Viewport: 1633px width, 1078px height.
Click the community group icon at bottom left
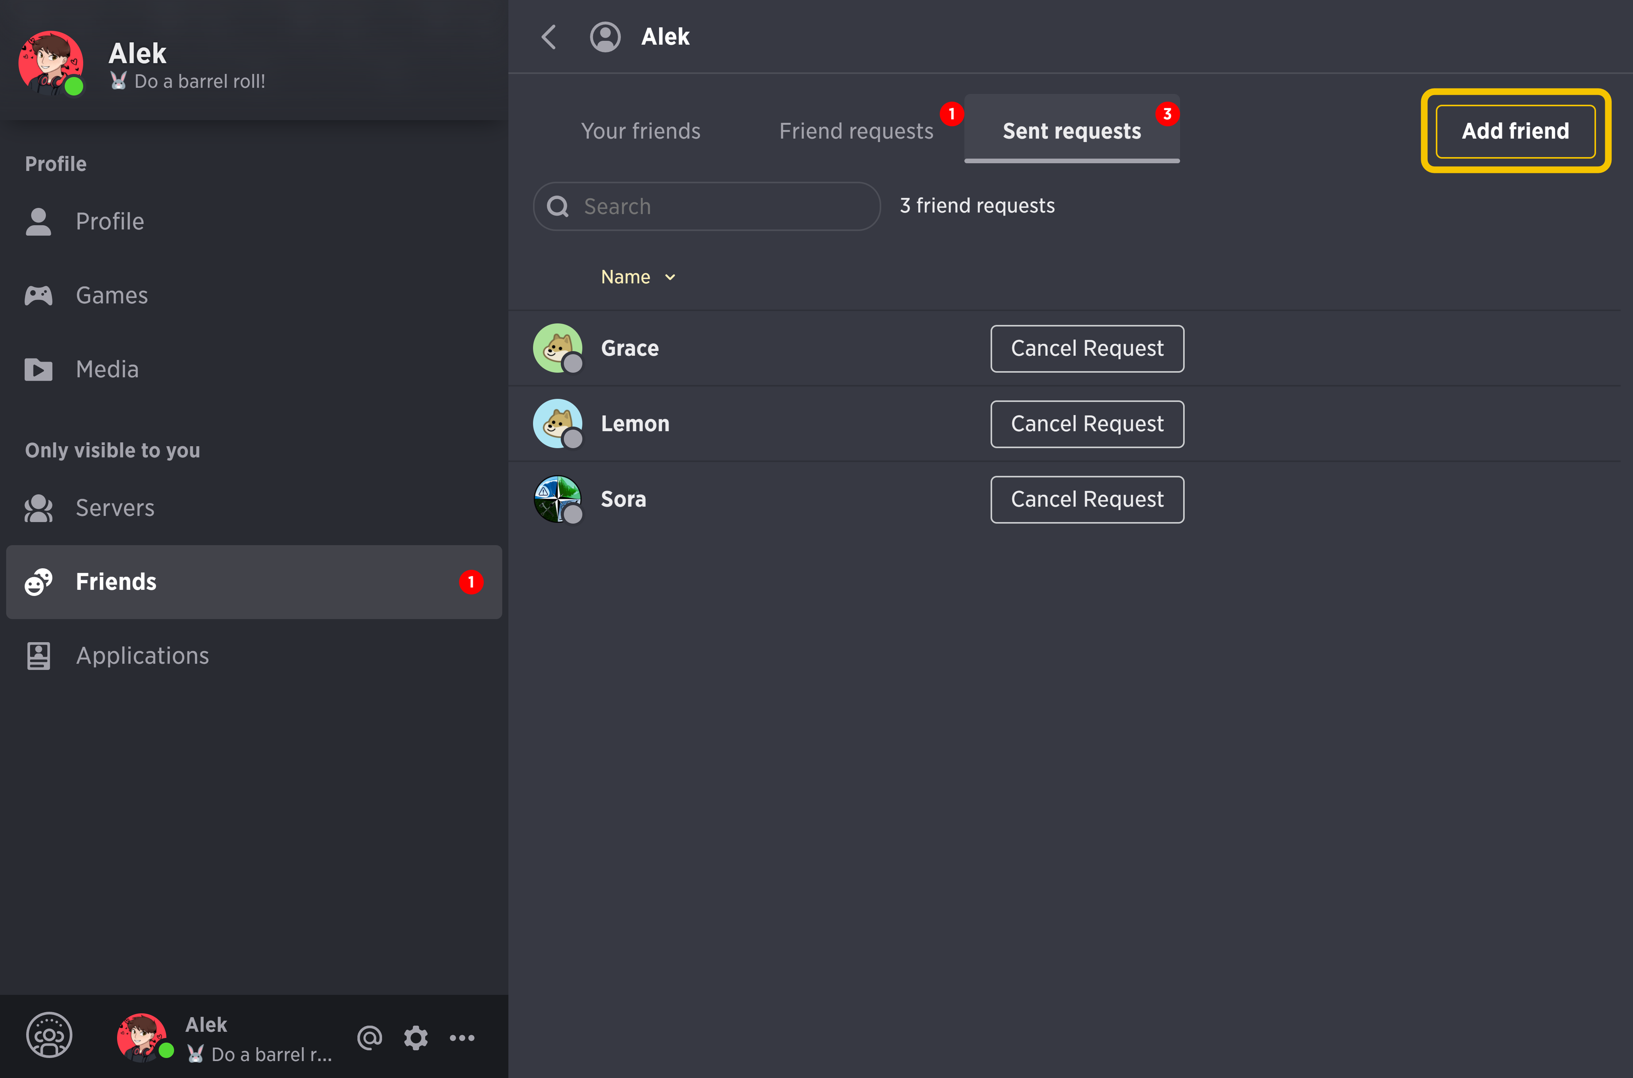point(49,1035)
